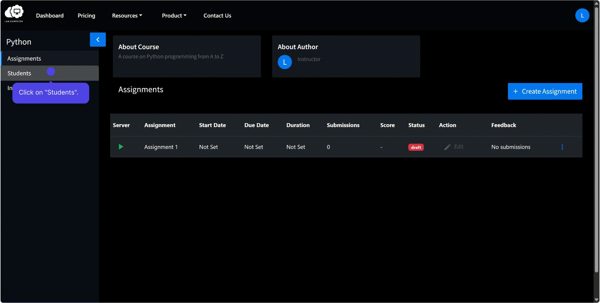Open the Pricing page
Screen dimensions: 600x303
86,16
